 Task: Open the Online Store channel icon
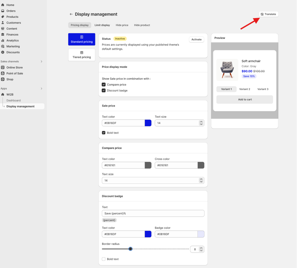pyautogui.click(x=3, y=67)
